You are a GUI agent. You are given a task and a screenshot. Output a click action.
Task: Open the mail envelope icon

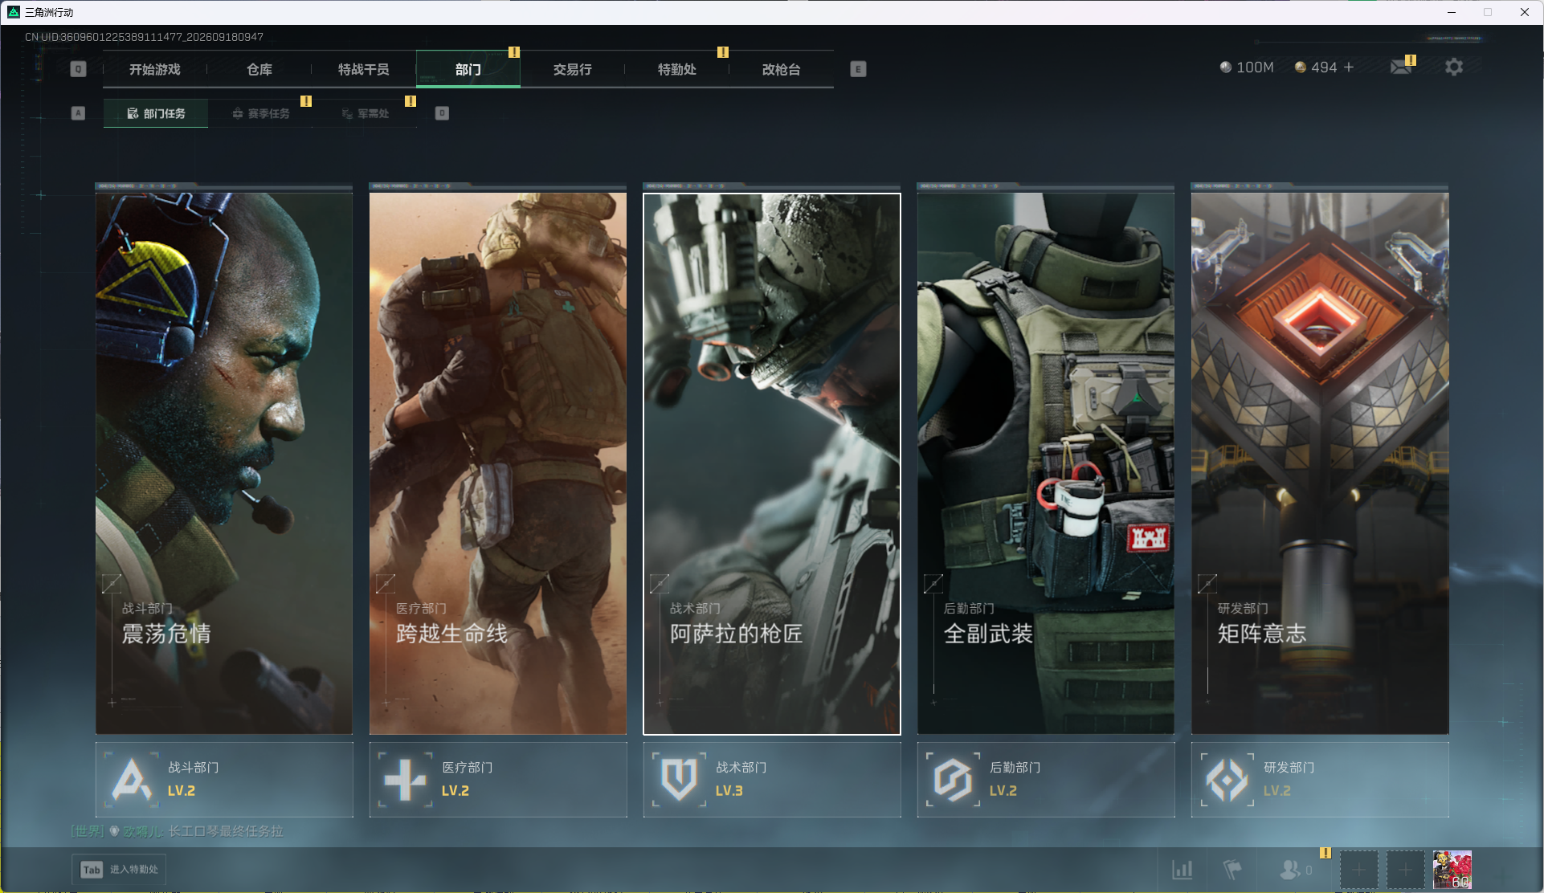click(1401, 67)
